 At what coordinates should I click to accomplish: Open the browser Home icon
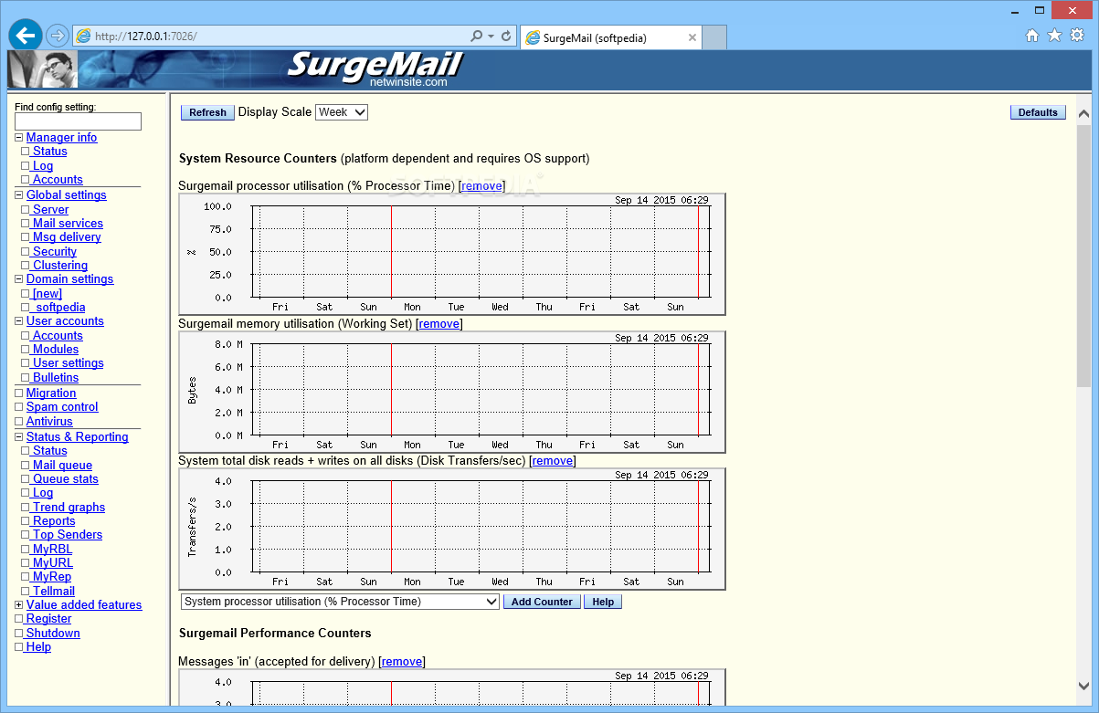(x=1032, y=36)
